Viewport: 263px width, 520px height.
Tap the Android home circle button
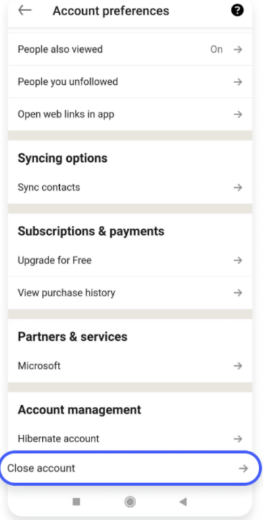(x=130, y=502)
